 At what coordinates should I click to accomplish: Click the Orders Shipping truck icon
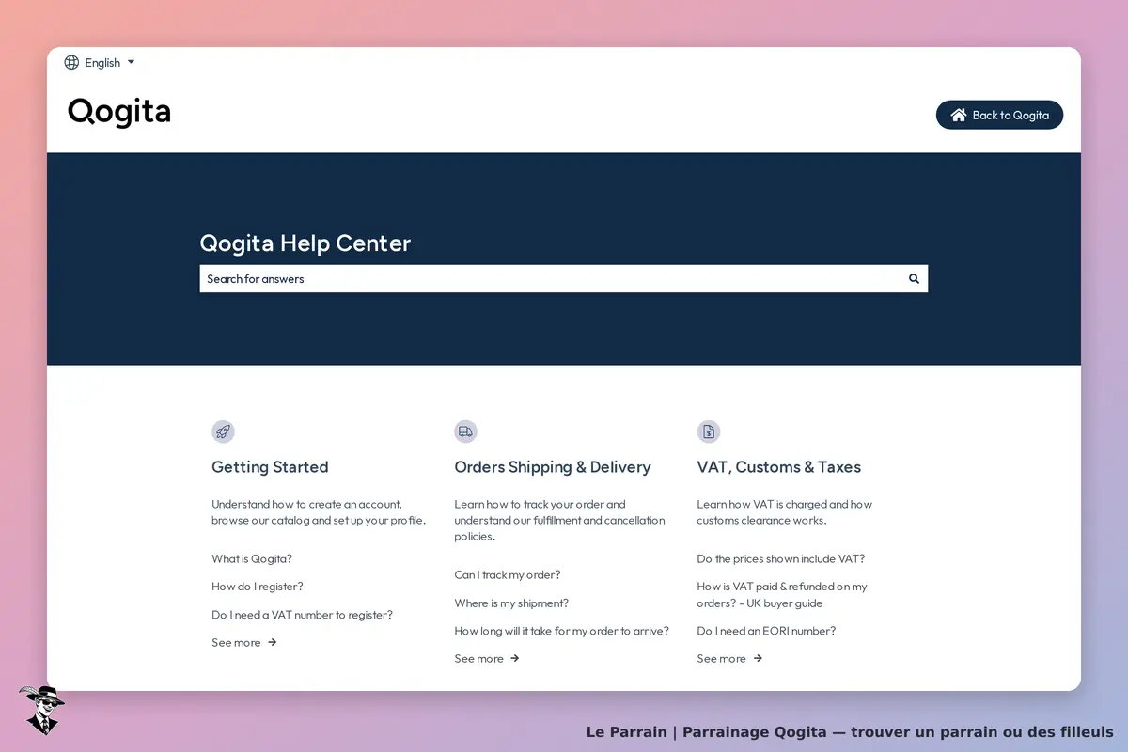465,431
